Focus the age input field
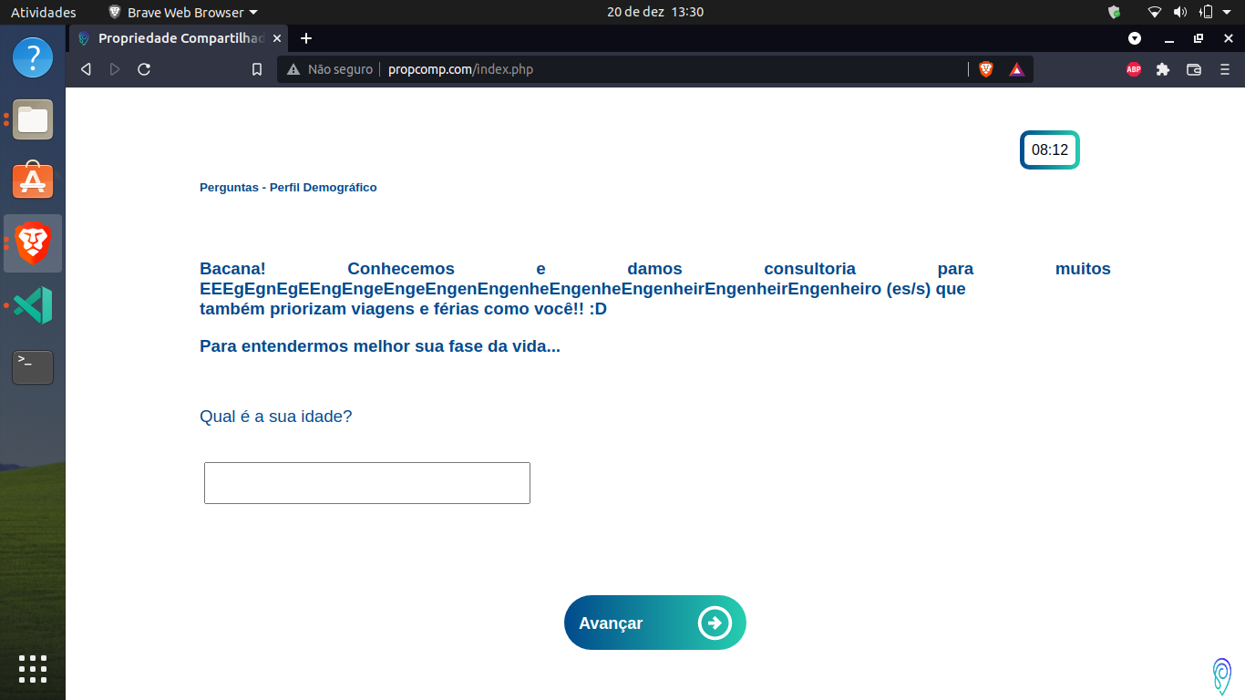 (x=367, y=483)
